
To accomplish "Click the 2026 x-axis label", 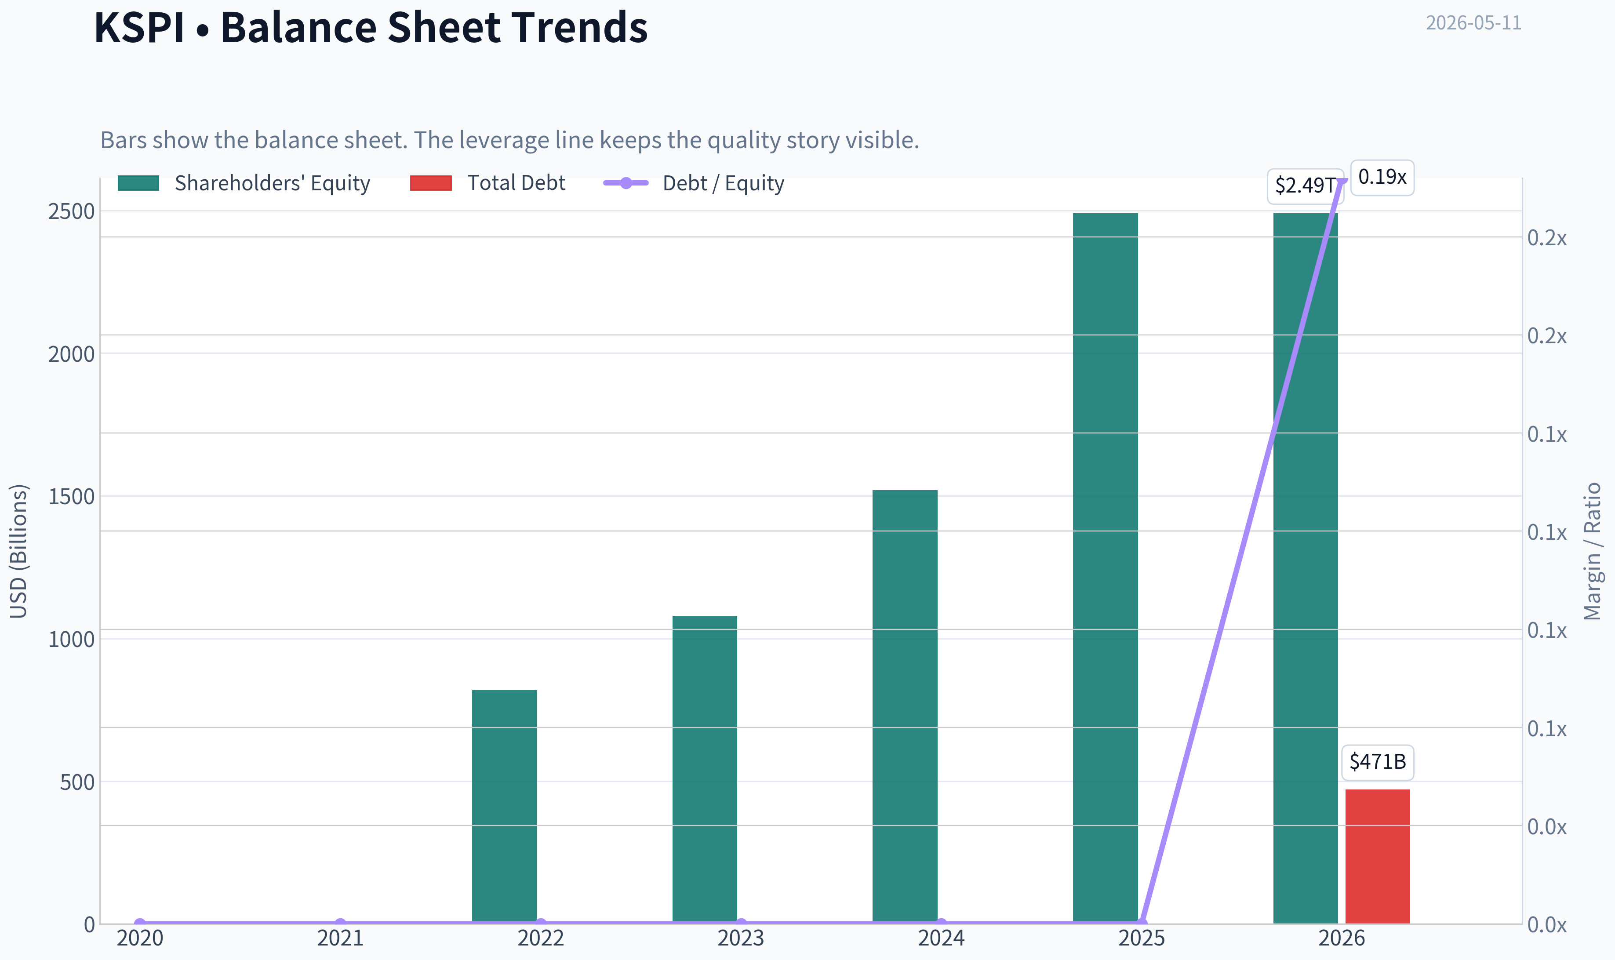I will (1342, 938).
